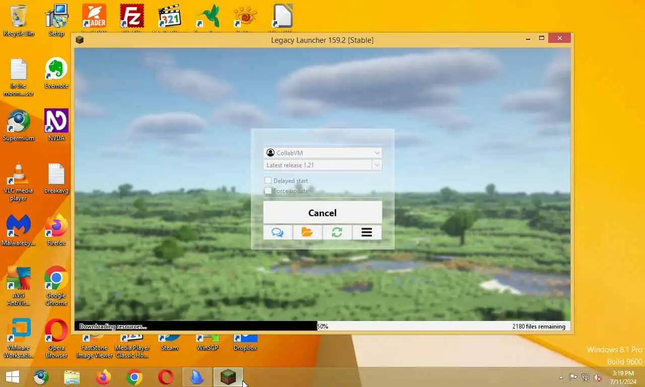Close the Legacy Launcher window
Image resolution: width=645 pixels, height=387 pixels.
(559, 38)
